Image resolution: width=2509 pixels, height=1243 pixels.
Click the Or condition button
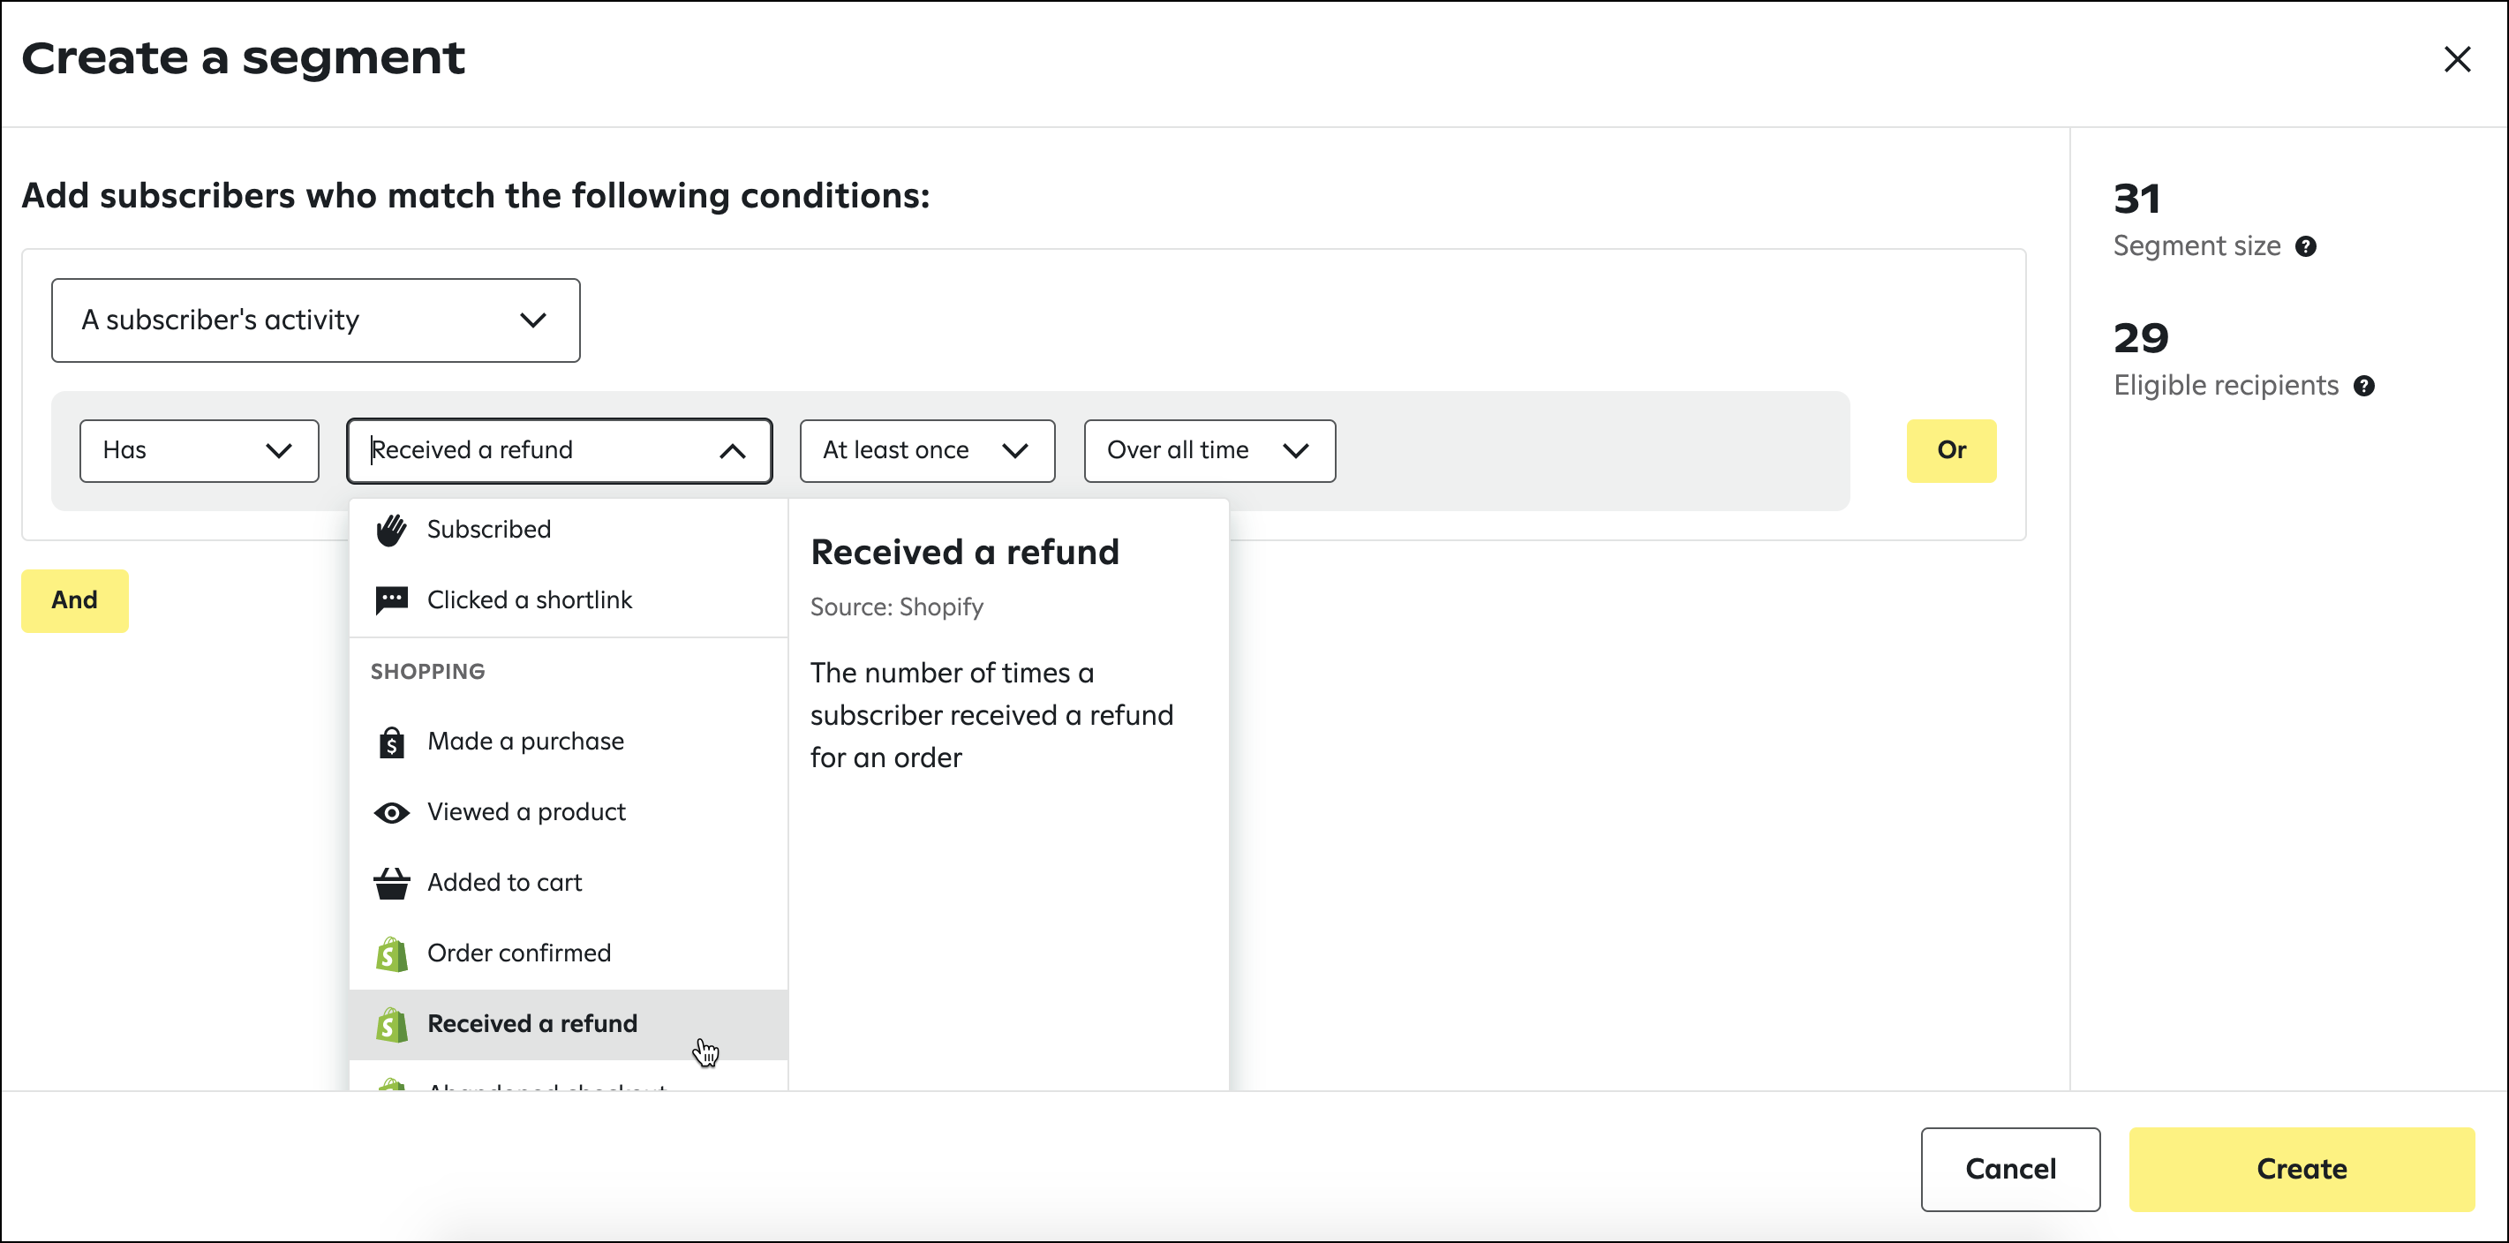point(1949,450)
